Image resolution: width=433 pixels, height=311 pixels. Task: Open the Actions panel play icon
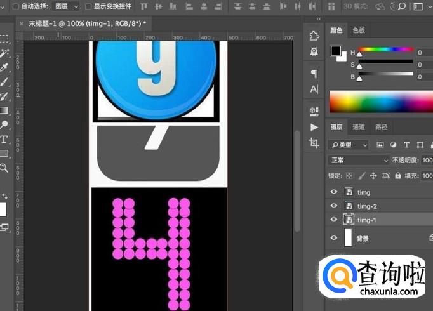[314, 127]
